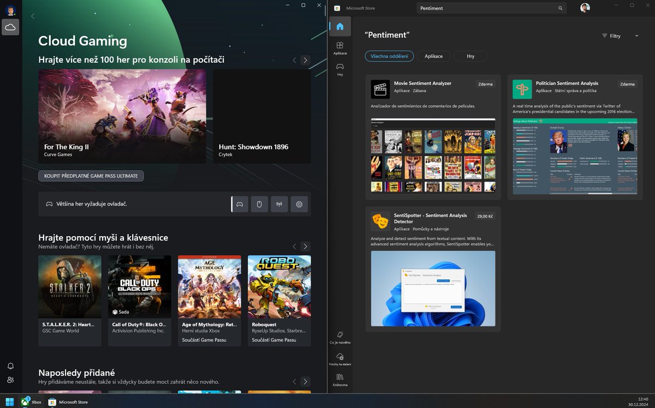Image resolution: width=655 pixels, height=408 pixels.
Task: Open Xbox notifications bell
Action: pos(10,366)
